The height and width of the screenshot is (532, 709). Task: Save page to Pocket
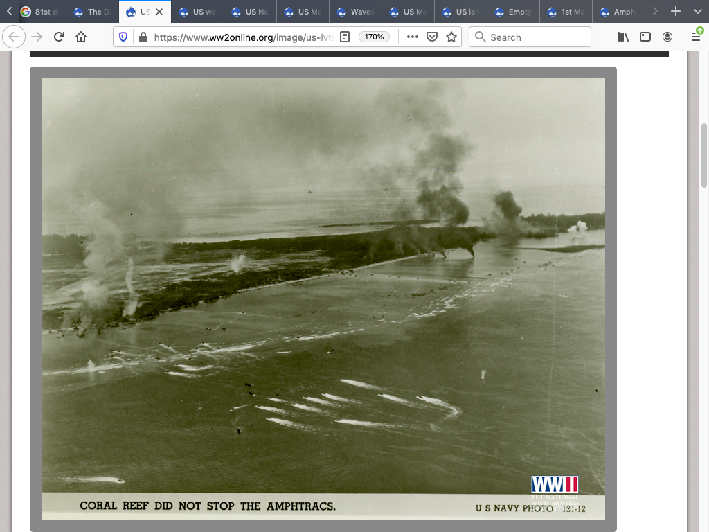pos(432,37)
